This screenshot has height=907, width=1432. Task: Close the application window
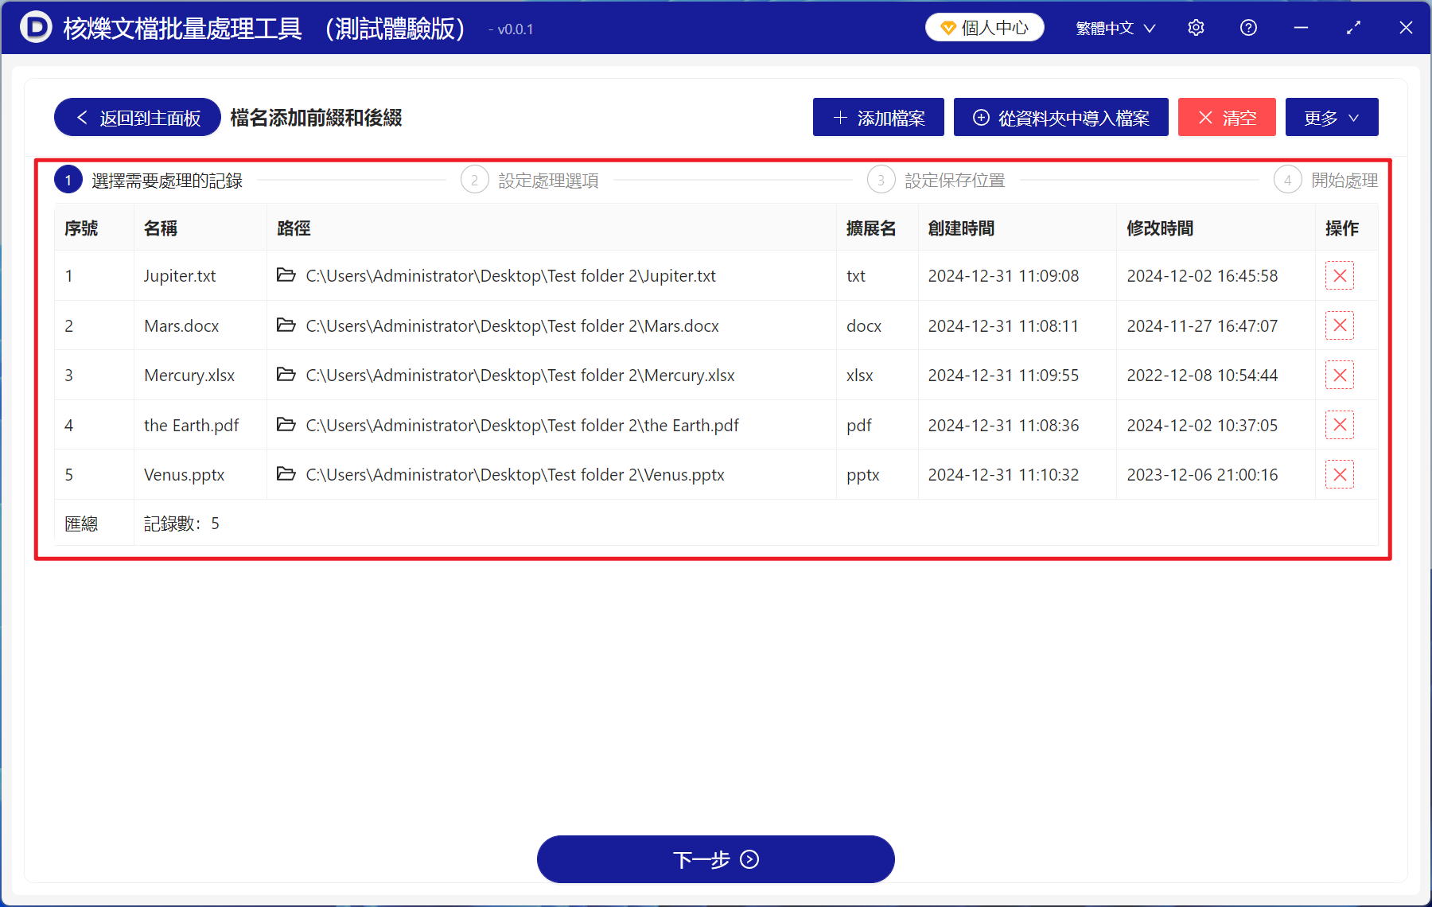(x=1406, y=28)
